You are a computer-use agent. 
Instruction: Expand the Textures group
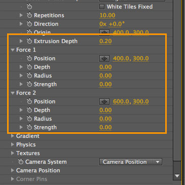[12, 153]
